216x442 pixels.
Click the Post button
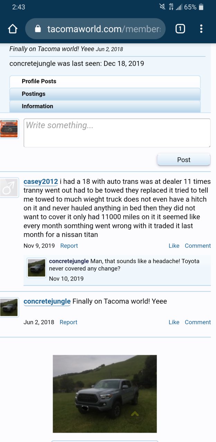(184, 160)
